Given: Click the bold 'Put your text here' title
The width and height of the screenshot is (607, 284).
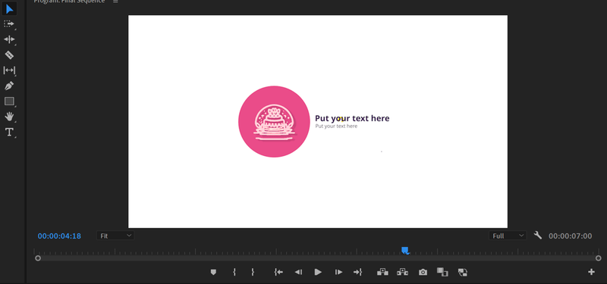Looking at the screenshot, I should (x=352, y=118).
